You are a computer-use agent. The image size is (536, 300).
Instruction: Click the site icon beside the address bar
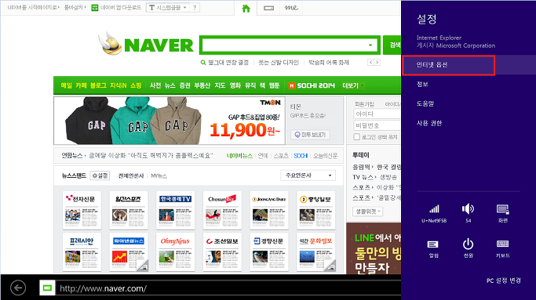coord(47,288)
